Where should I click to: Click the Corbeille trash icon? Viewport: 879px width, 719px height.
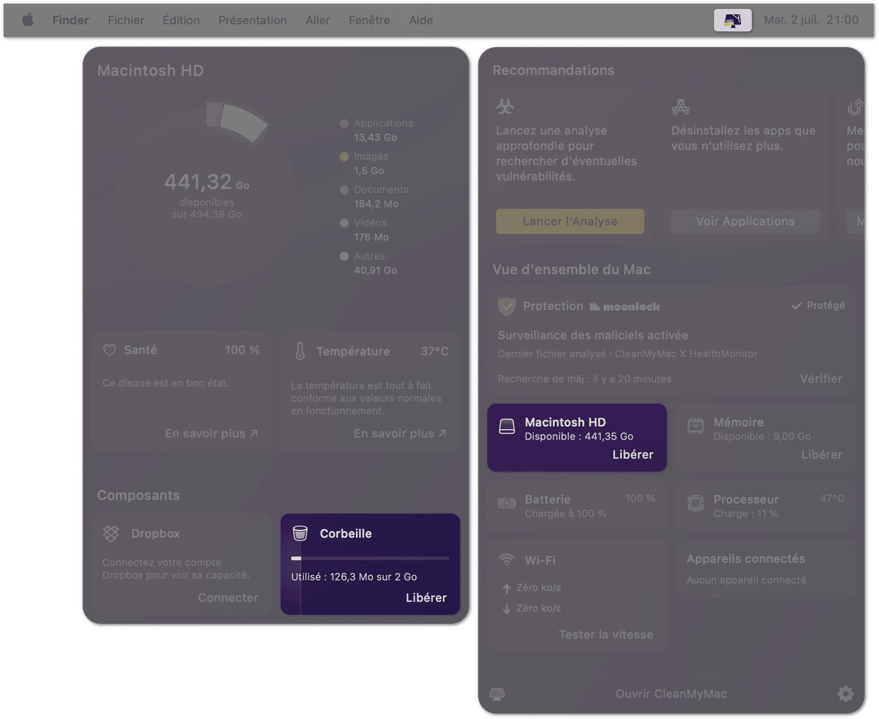pyautogui.click(x=300, y=533)
